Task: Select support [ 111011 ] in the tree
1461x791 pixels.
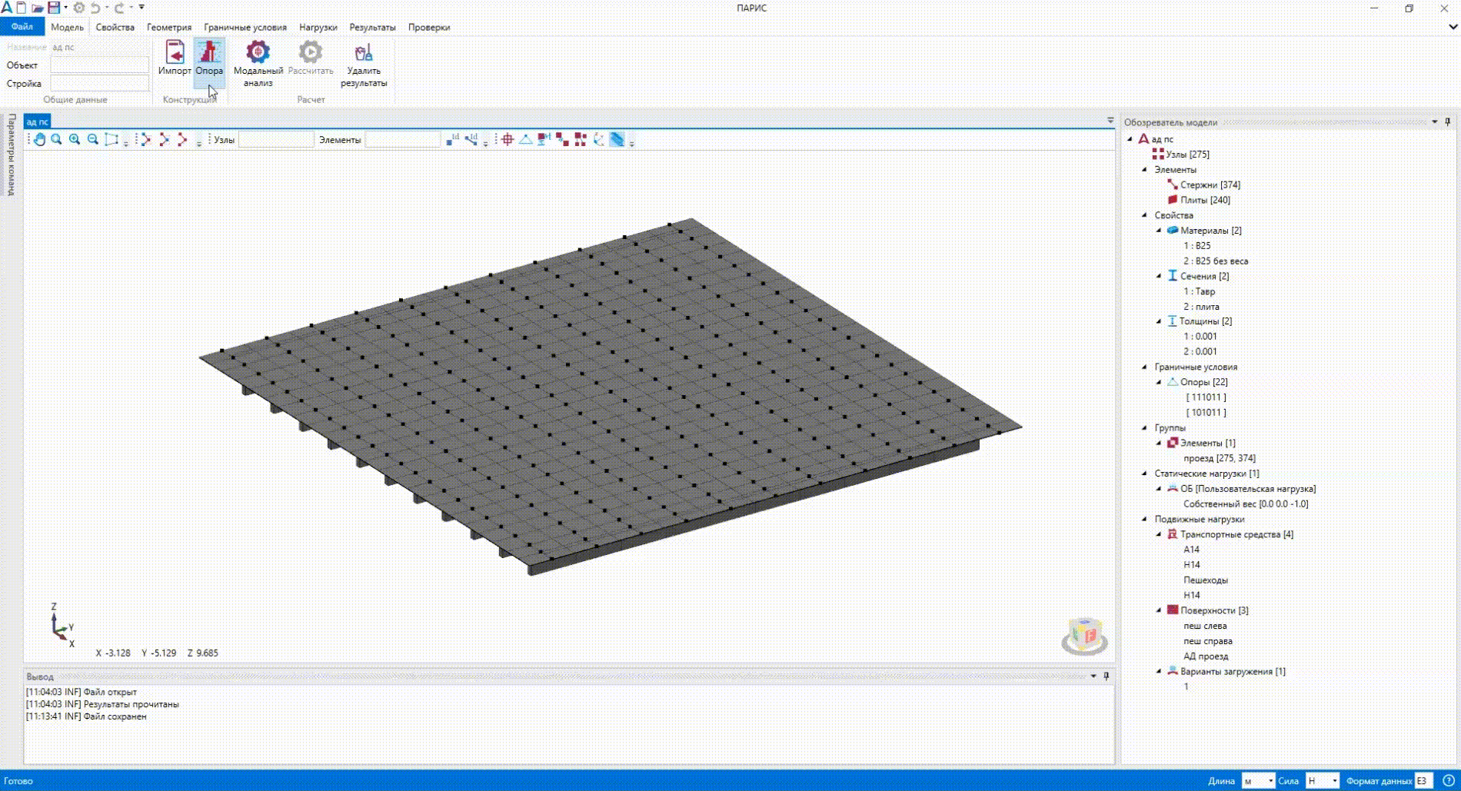Action: 1206,397
